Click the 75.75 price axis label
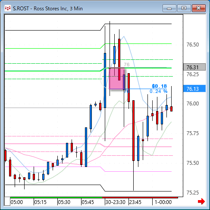This screenshot has height=210, width=210. click(x=193, y=133)
